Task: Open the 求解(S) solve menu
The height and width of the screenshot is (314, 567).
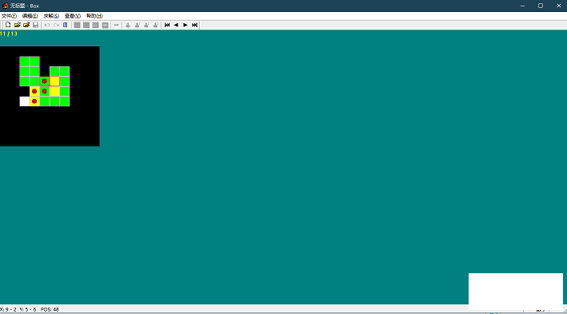Action: point(51,16)
